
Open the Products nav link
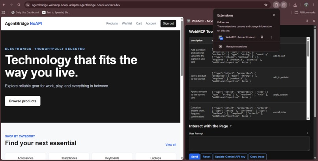click(x=112, y=24)
